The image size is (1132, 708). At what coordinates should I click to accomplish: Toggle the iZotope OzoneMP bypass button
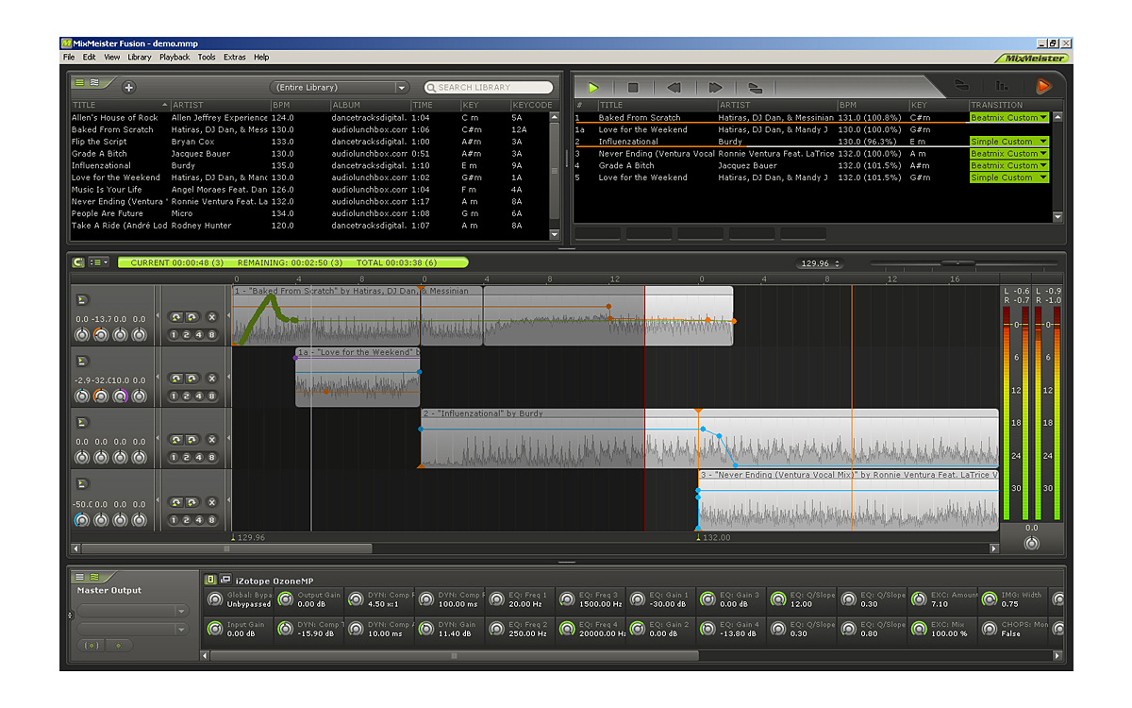(x=210, y=579)
